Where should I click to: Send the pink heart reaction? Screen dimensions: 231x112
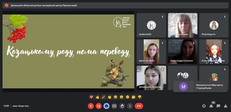91,97
